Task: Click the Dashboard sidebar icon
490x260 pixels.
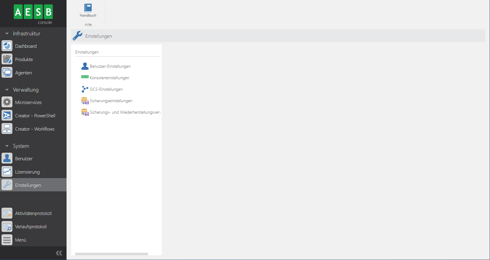Action: 7,46
